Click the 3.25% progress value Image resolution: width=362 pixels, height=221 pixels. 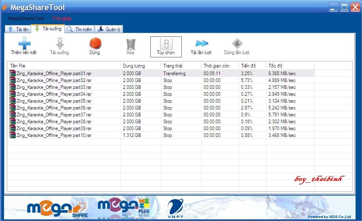pyautogui.click(x=247, y=74)
